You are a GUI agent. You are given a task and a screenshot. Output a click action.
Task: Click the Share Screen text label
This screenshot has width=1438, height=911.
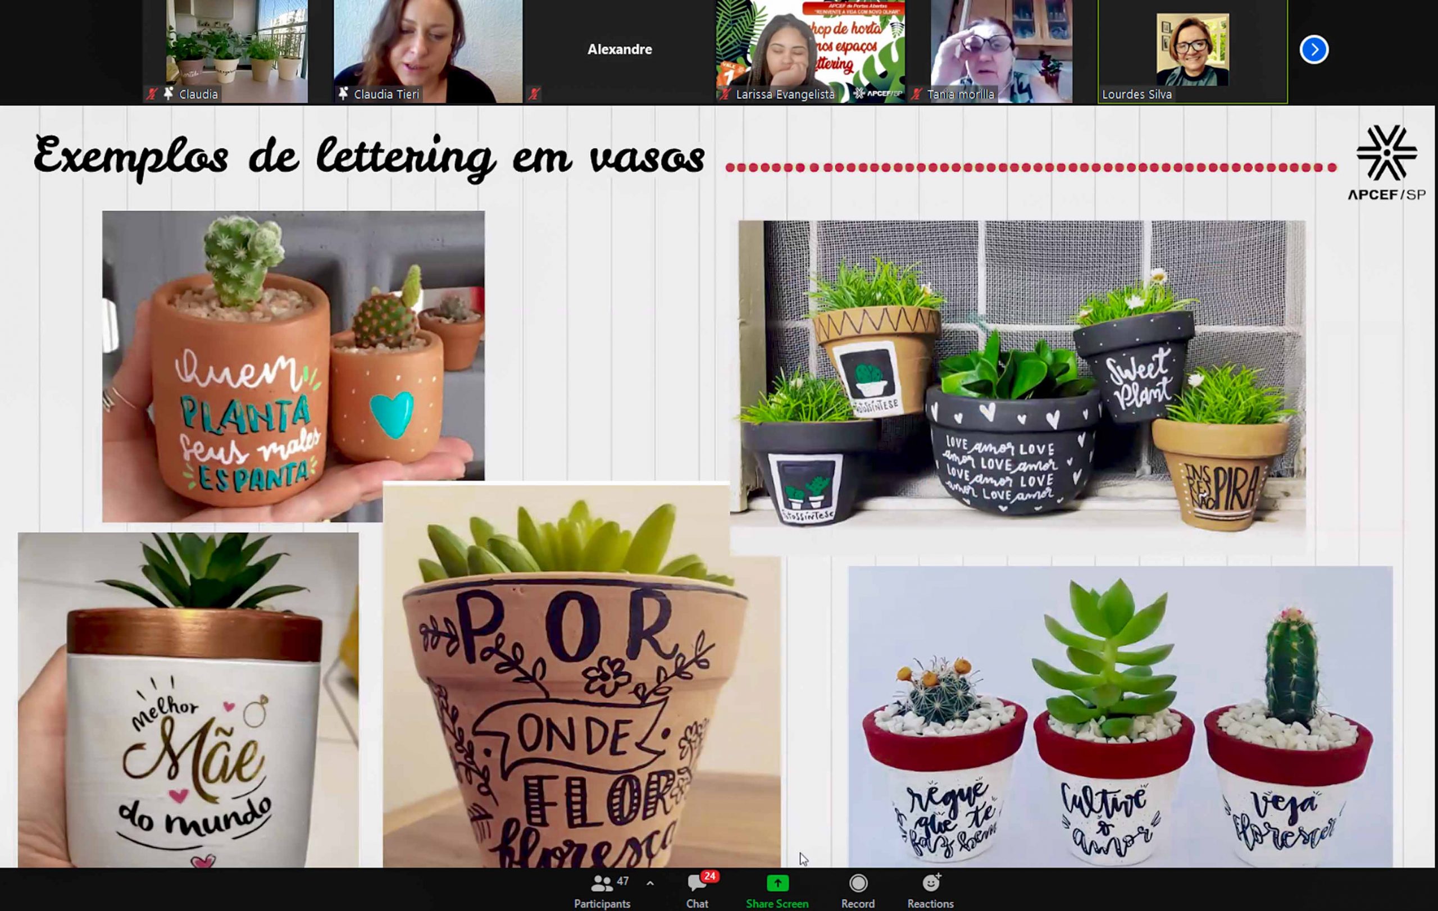pos(777,903)
